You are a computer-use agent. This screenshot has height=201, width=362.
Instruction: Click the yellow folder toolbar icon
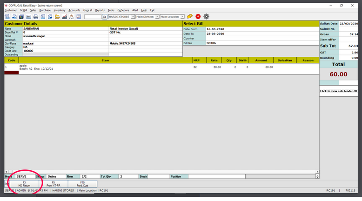click(x=57, y=17)
